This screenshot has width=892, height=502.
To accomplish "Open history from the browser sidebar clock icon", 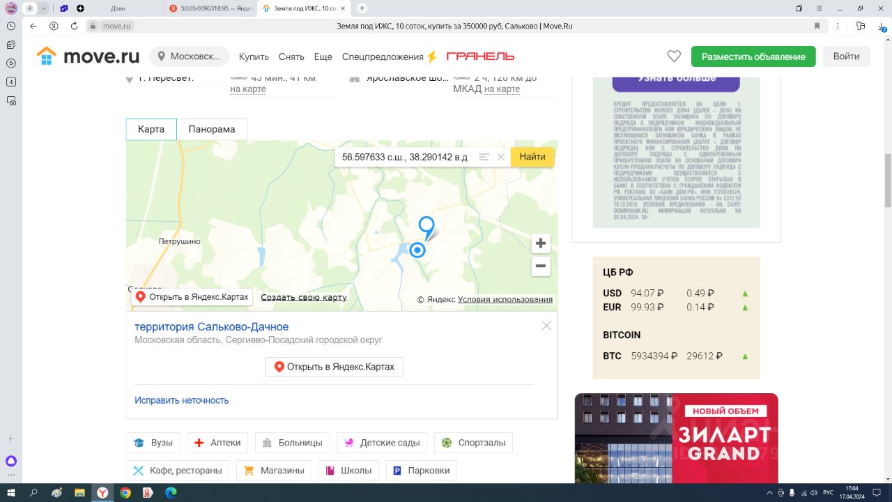I will [11, 26].
